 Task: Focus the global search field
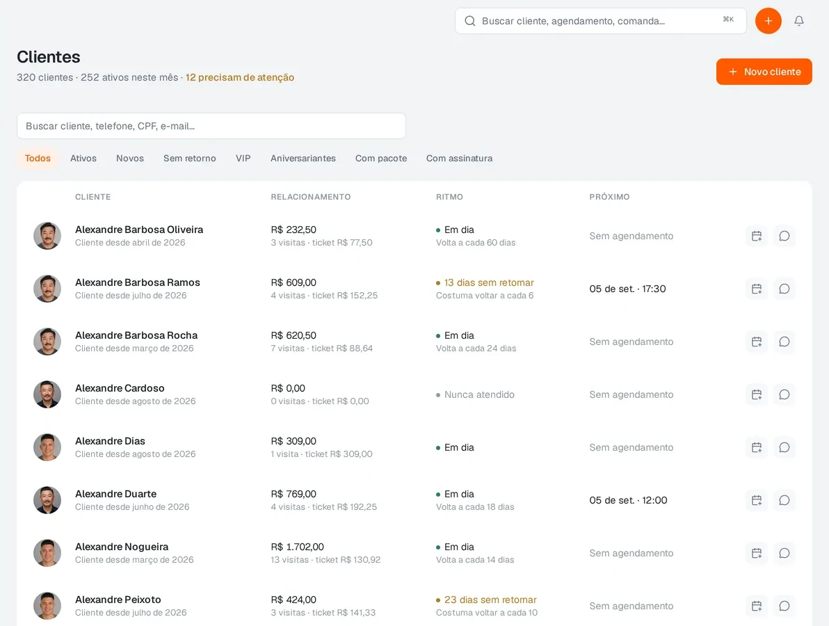tap(601, 21)
